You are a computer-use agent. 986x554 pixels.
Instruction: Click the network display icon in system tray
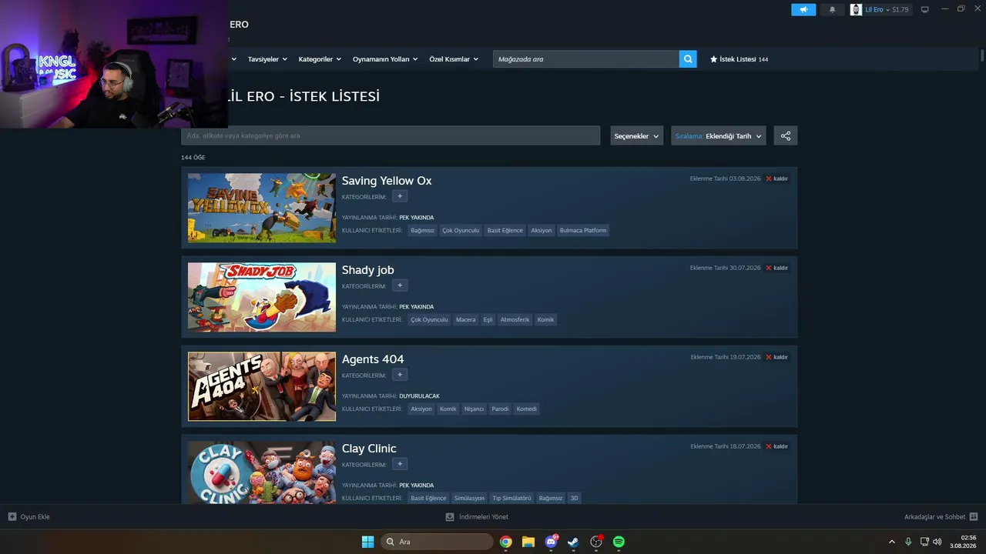coord(924,542)
